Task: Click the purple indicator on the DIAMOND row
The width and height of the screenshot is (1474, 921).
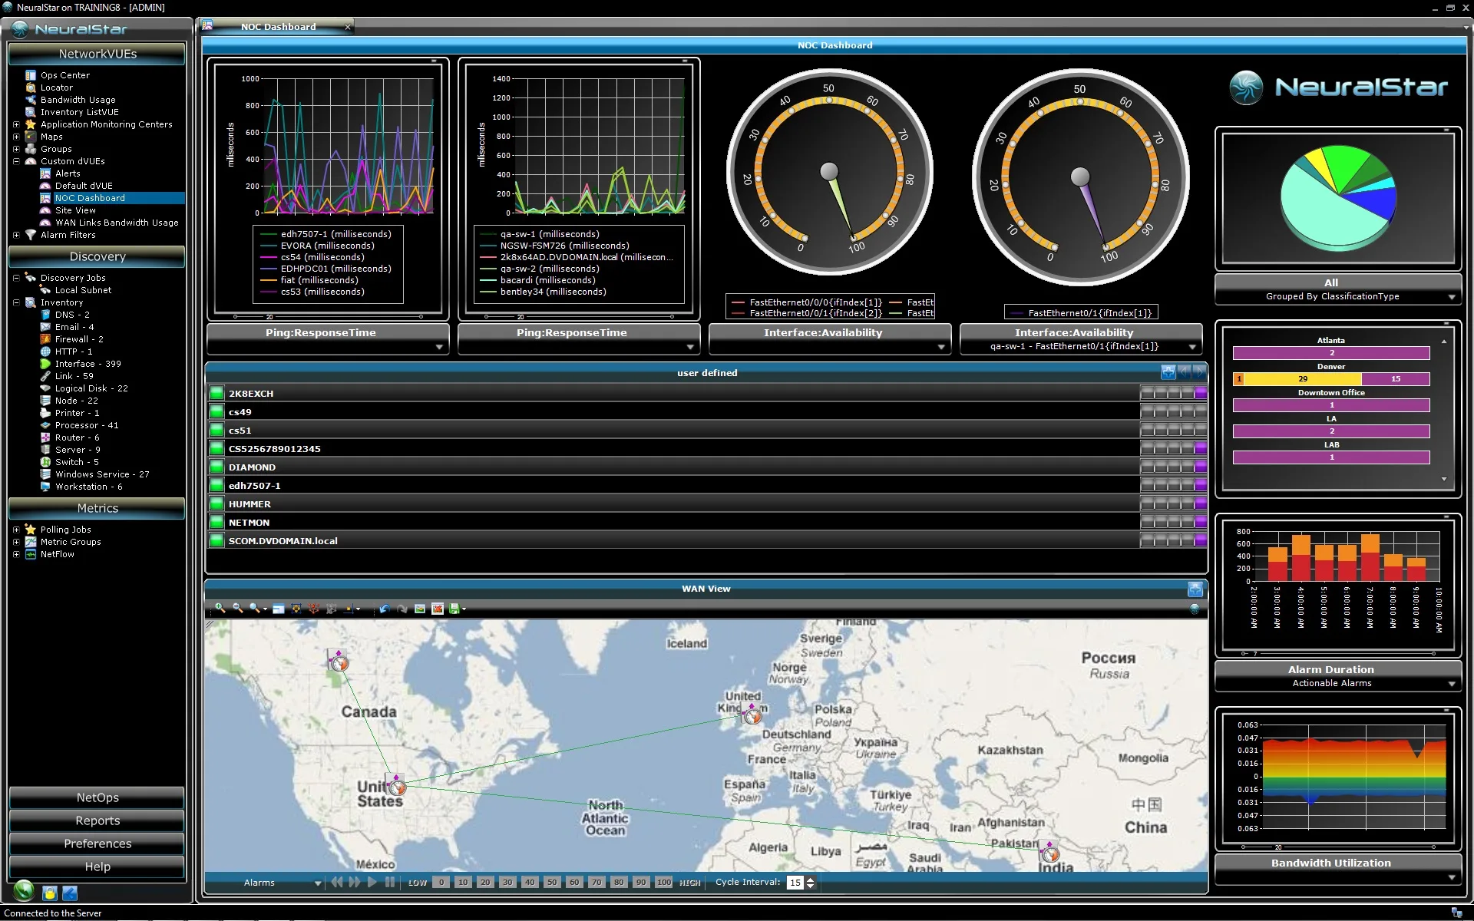Action: tap(1201, 467)
